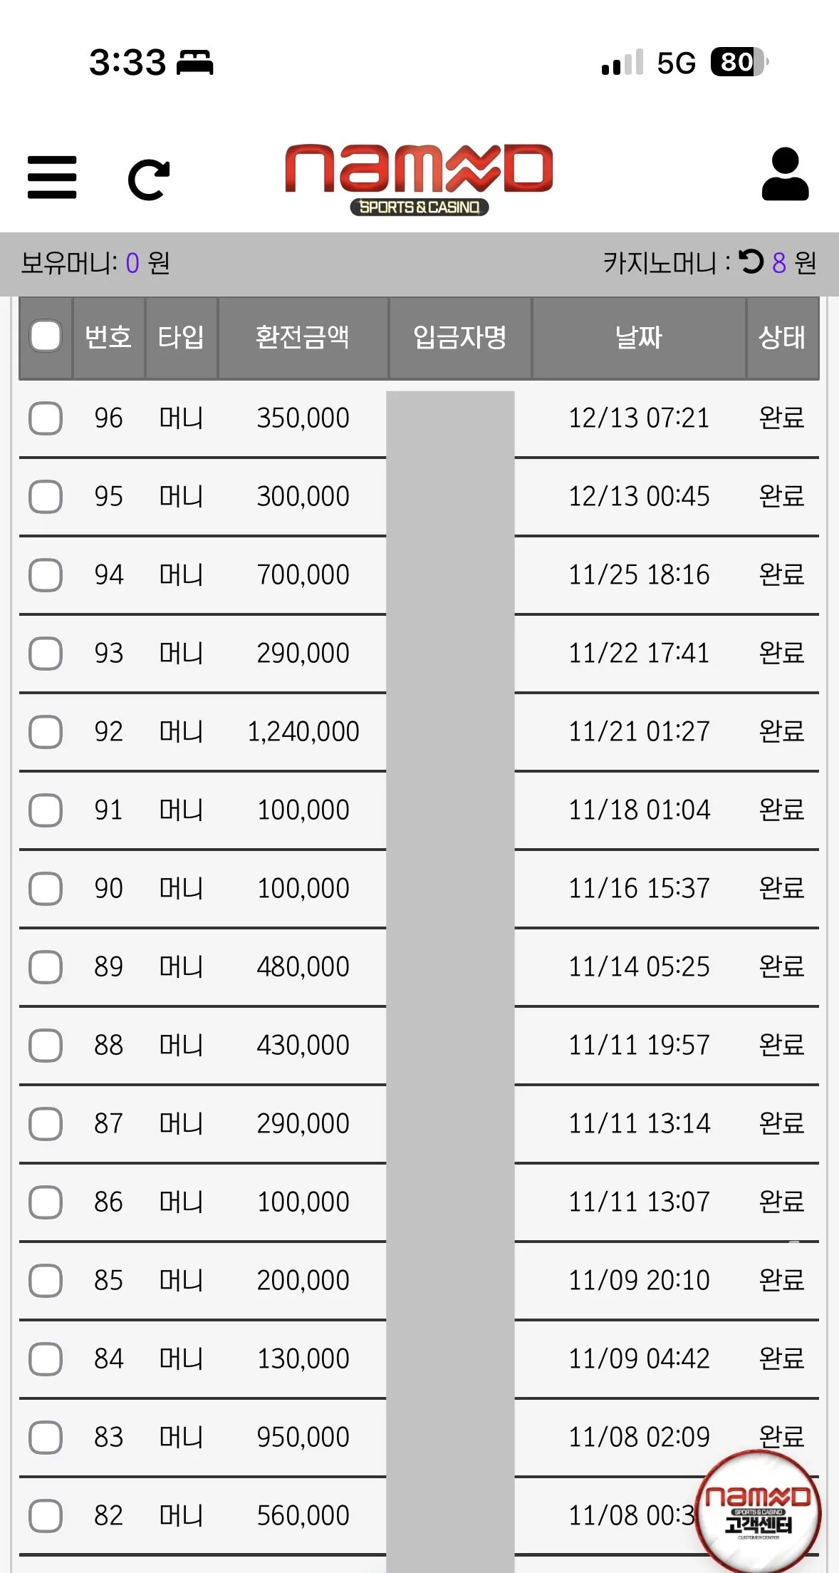Click the 환전금액 column header

click(303, 337)
